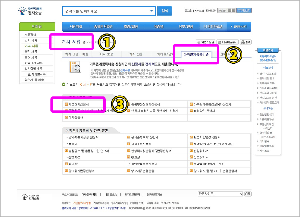Click the orange icon beside 항고취하서
This screenshot has height=217, width=300.
(191, 157)
